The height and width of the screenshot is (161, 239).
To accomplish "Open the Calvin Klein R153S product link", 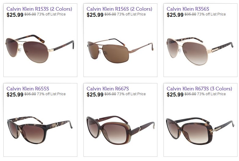I will 39,9.
